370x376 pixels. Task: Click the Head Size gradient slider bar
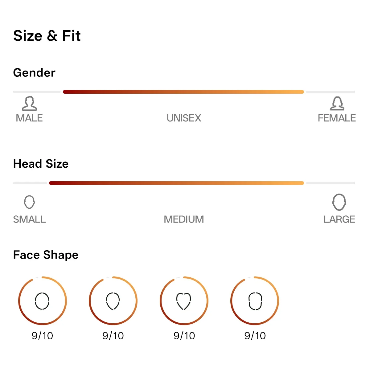click(176, 183)
